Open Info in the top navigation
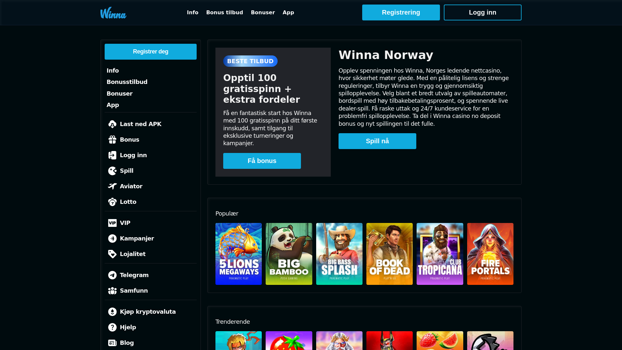Viewport: 622px width, 350px height. [x=192, y=12]
